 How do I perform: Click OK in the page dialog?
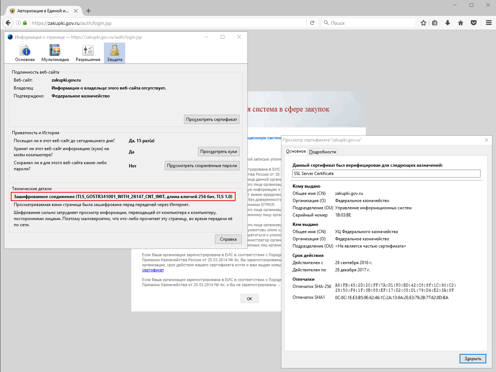tap(250, 299)
